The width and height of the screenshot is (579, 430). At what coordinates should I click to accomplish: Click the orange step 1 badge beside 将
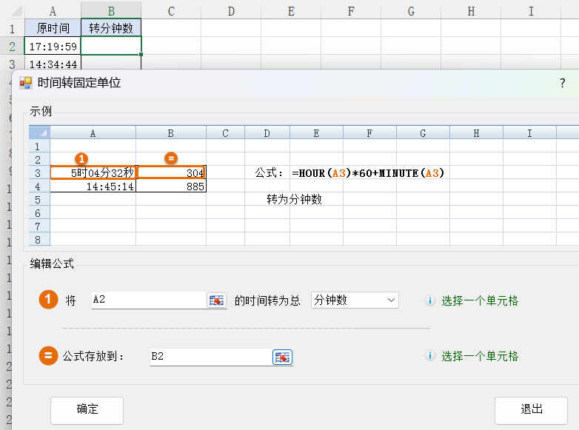click(48, 300)
